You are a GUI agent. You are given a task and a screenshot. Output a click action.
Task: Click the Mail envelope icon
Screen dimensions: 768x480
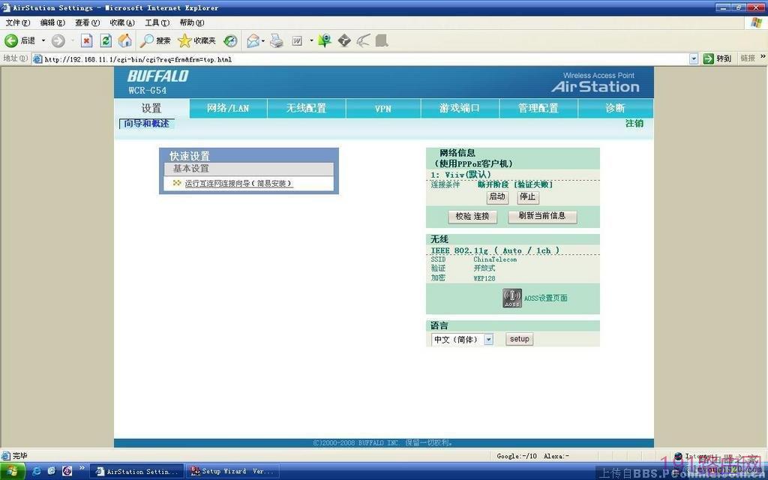(x=253, y=40)
